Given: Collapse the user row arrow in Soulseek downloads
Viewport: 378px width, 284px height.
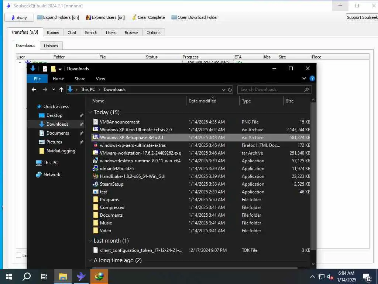Looking at the screenshot, I should click(20, 62).
